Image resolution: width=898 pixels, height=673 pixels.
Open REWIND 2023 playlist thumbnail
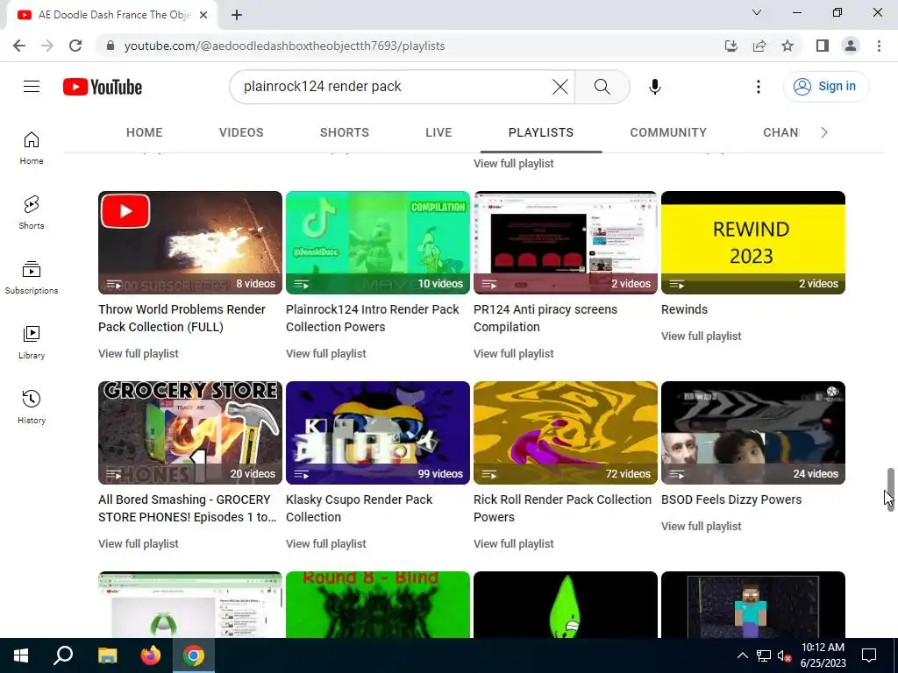(753, 243)
